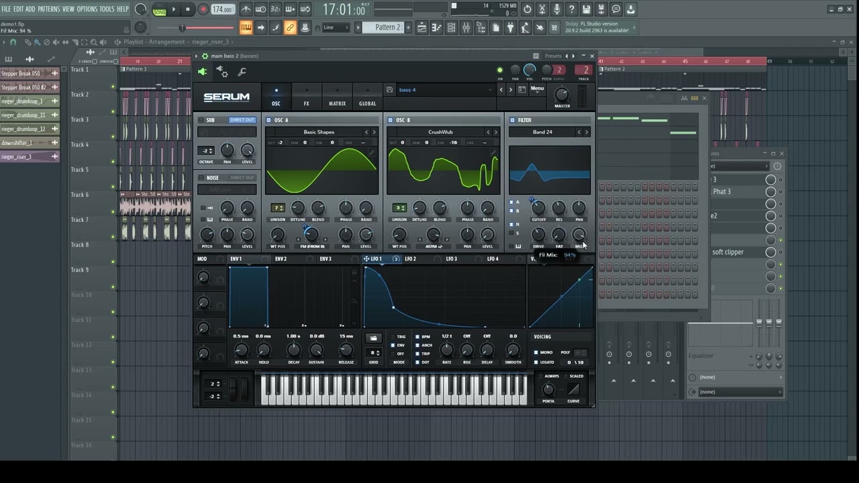Screen dimensions: 859x483
Task: Open the Basic Shapes wavetable list
Action: [319, 132]
